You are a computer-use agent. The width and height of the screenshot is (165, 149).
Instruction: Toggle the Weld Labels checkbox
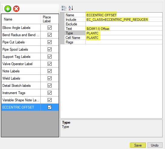click(49, 78)
